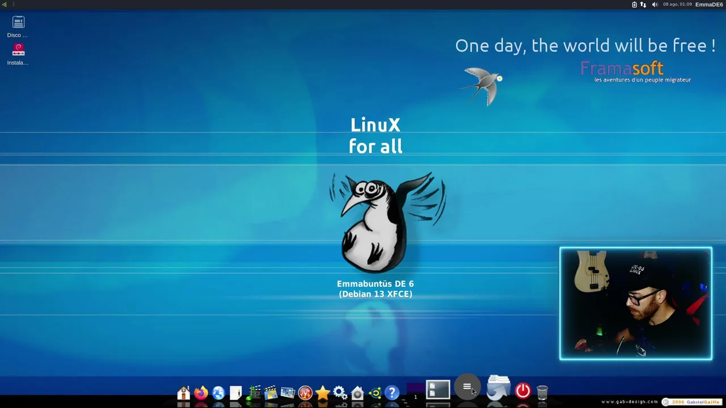Open the grey house with lock dock icon
The height and width of the screenshot is (408, 726).
[x=357, y=393]
